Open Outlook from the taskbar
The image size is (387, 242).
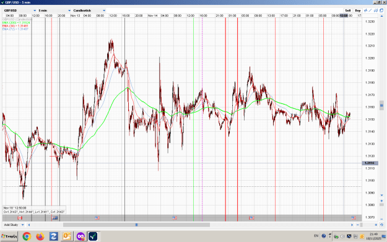point(67,236)
